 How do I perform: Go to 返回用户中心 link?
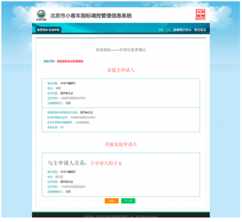pos(182,30)
